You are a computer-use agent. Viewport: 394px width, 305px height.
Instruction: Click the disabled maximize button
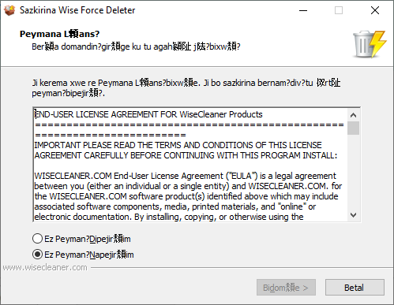[x=339, y=10]
